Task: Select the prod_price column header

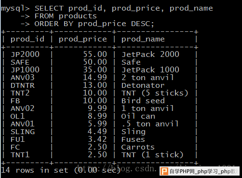Action: (x=83, y=40)
